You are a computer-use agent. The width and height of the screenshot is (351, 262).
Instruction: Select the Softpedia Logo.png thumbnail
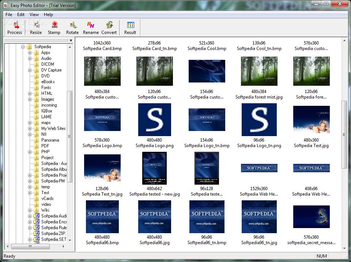154,119
